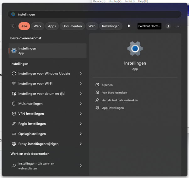
Task: Expand Muisinstellingen chevron
Action: pos(81,104)
